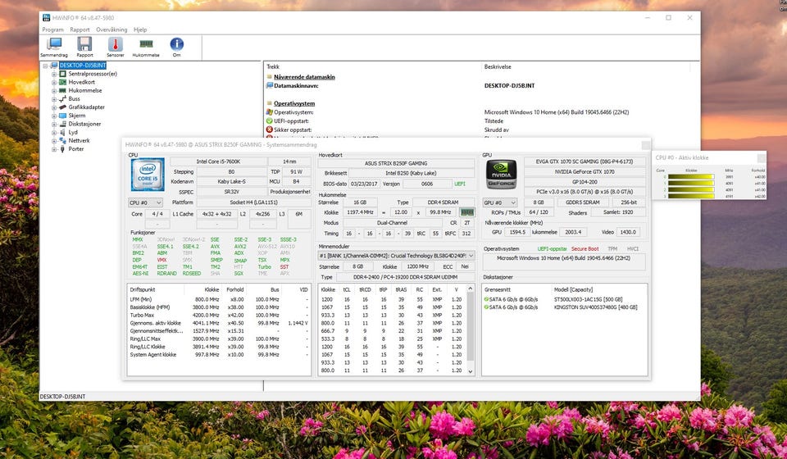Click the DDR4 SDRAM type field
Screen dimensions: 787x459
pos(444,202)
